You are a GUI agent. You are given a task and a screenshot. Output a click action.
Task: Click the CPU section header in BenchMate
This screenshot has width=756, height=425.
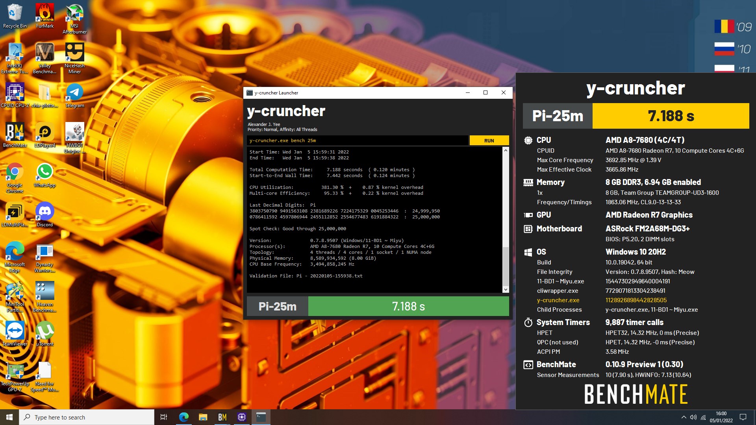(x=543, y=140)
